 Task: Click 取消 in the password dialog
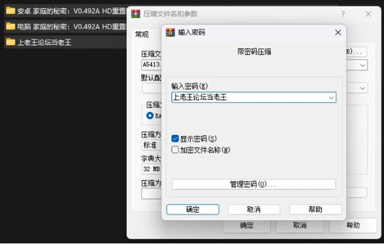[x=254, y=210]
